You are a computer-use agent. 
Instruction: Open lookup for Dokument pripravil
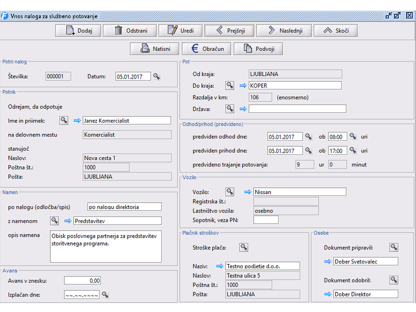point(394,248)
